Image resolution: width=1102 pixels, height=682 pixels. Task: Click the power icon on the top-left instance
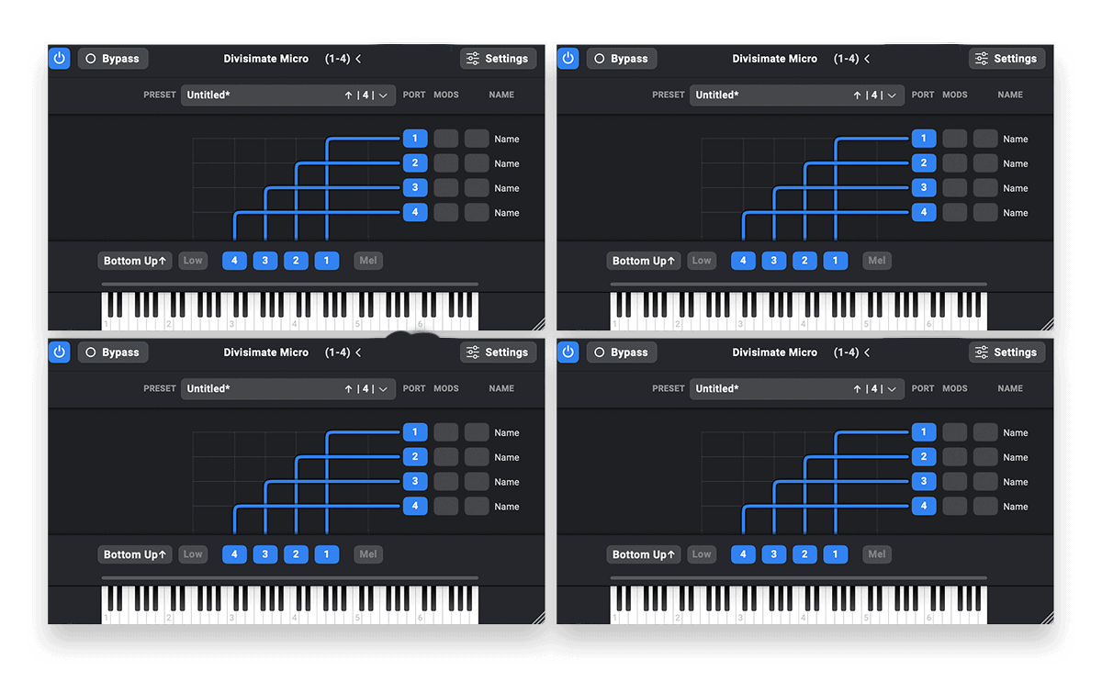tap(59, 58)
